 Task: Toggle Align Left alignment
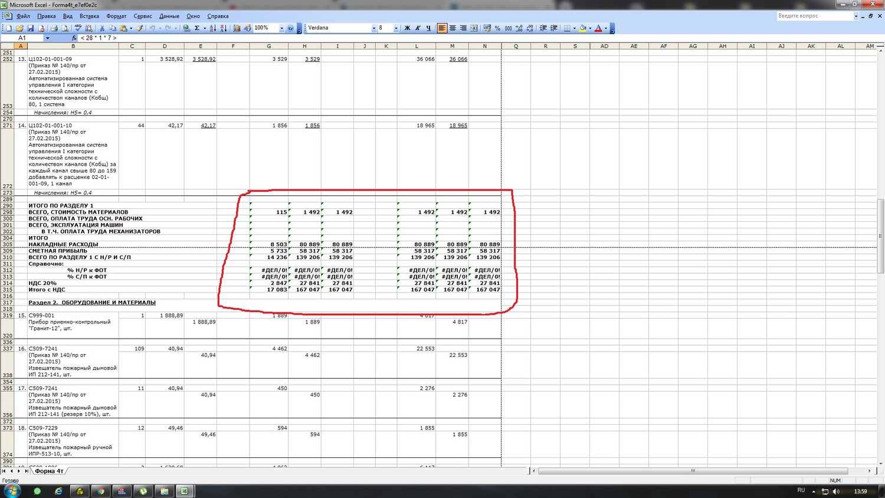tap(442, 28)
